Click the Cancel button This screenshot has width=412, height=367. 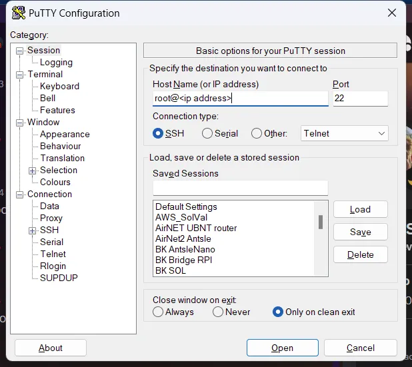[361, 348]
